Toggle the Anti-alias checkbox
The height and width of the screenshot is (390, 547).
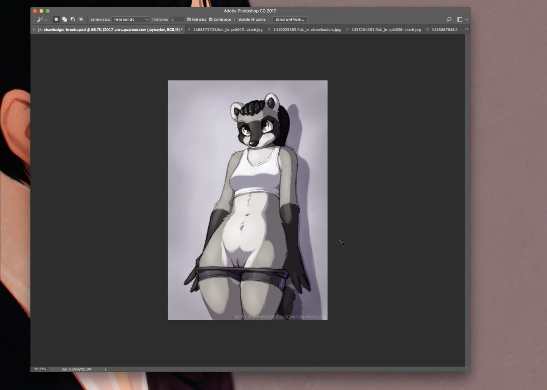[189, 19]
